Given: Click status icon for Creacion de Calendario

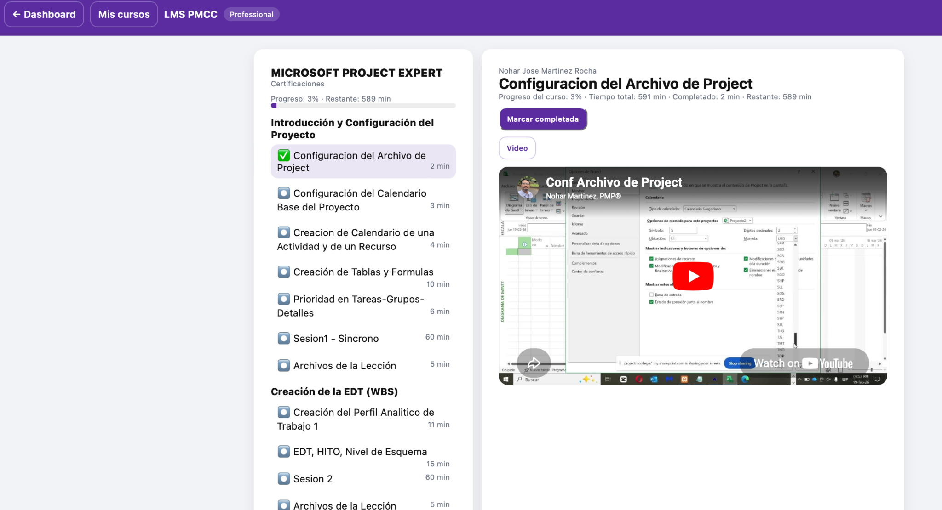Looking at the screenshot, I should pos(284,233).
